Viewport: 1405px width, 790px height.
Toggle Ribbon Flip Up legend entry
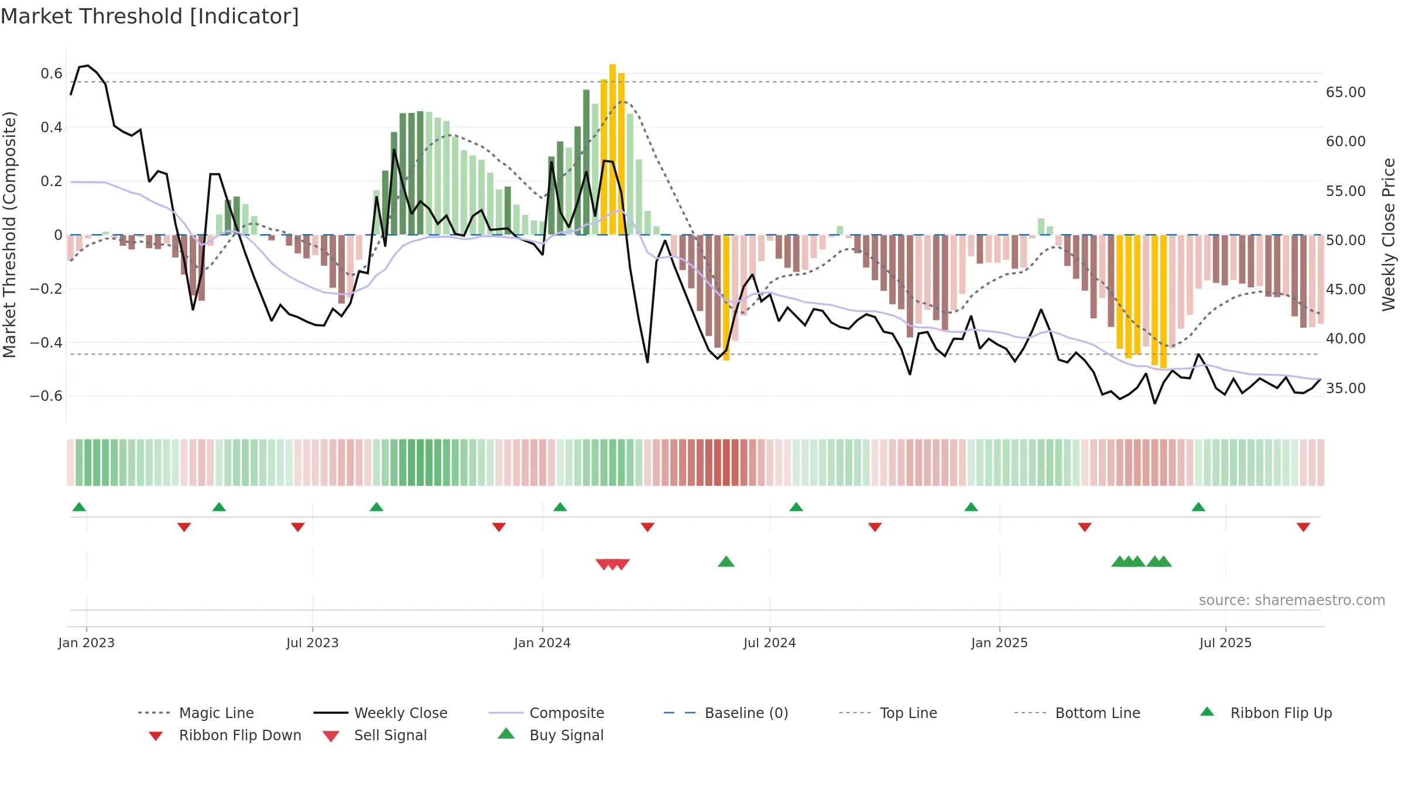coord(1266,713)
